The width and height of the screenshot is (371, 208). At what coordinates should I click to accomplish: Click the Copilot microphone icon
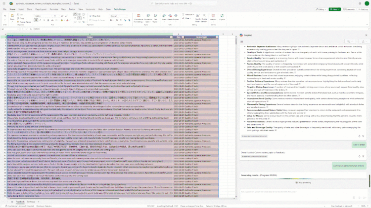360,198
